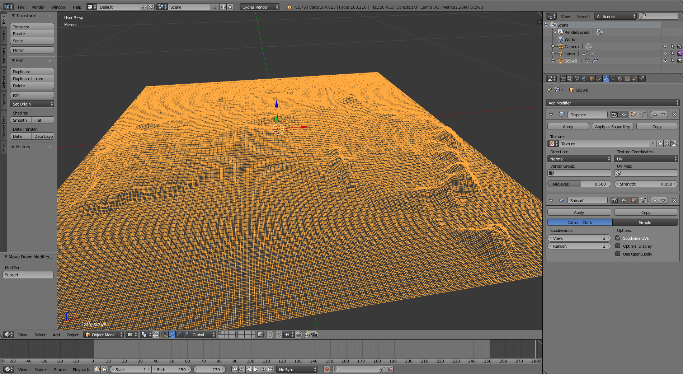The width and height of the screenshot is (683, 374).
Task: Hide the Camera using its eye toggle
Action: click(x=666, y=46)
